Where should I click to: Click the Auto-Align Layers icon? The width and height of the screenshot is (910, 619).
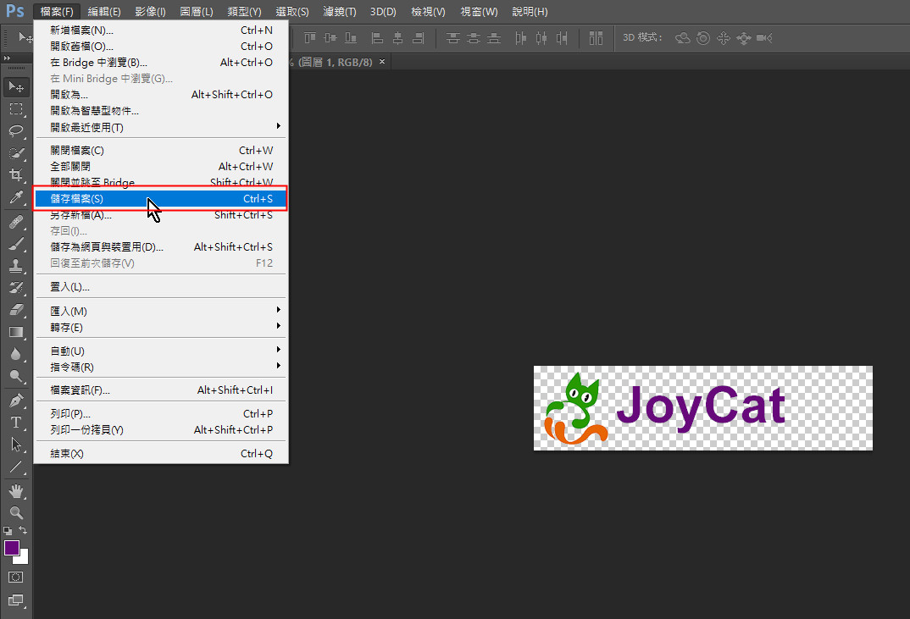tap(596, 38)
